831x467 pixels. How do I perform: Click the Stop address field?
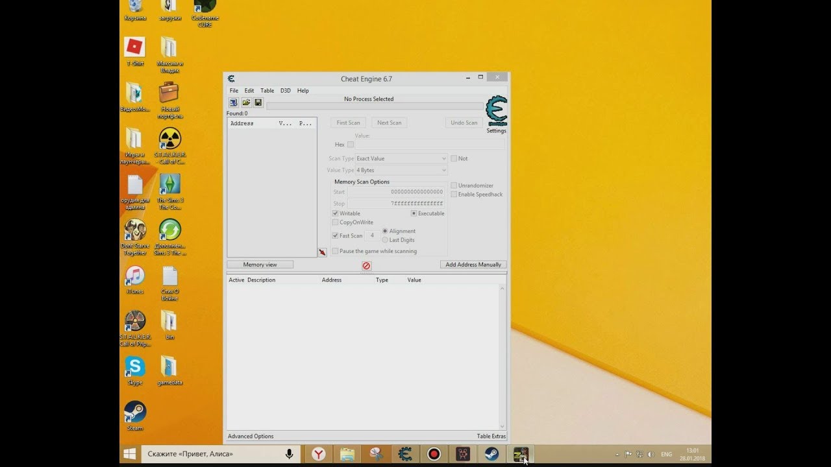[396, 204]
